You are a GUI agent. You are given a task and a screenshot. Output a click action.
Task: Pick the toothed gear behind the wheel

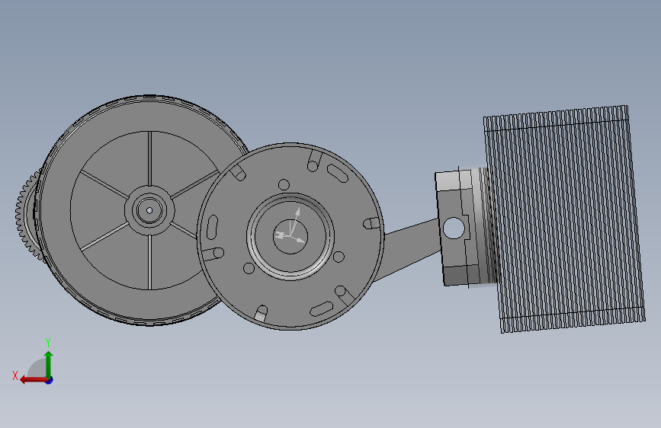pyautogui.click(x=28, y=216)
